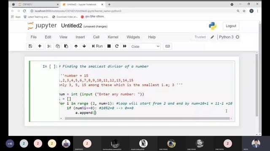This screenshot has height=151, width=270.
Task: Close the Untitled2 Jupyter Notebook tab
Action: pyautogui.click(x=102, y=5)
